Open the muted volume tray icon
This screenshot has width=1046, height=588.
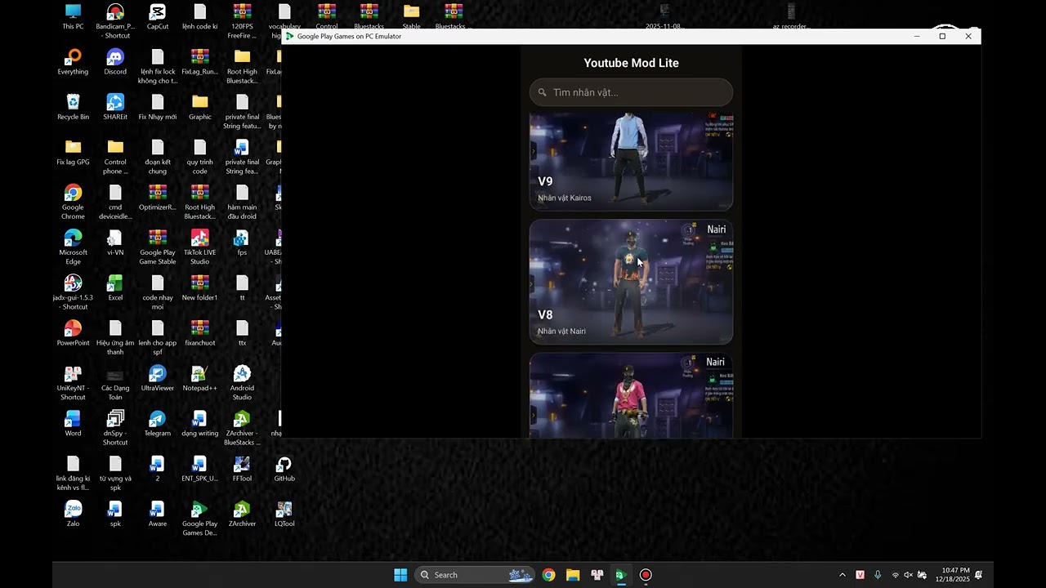tap(908, 575)
